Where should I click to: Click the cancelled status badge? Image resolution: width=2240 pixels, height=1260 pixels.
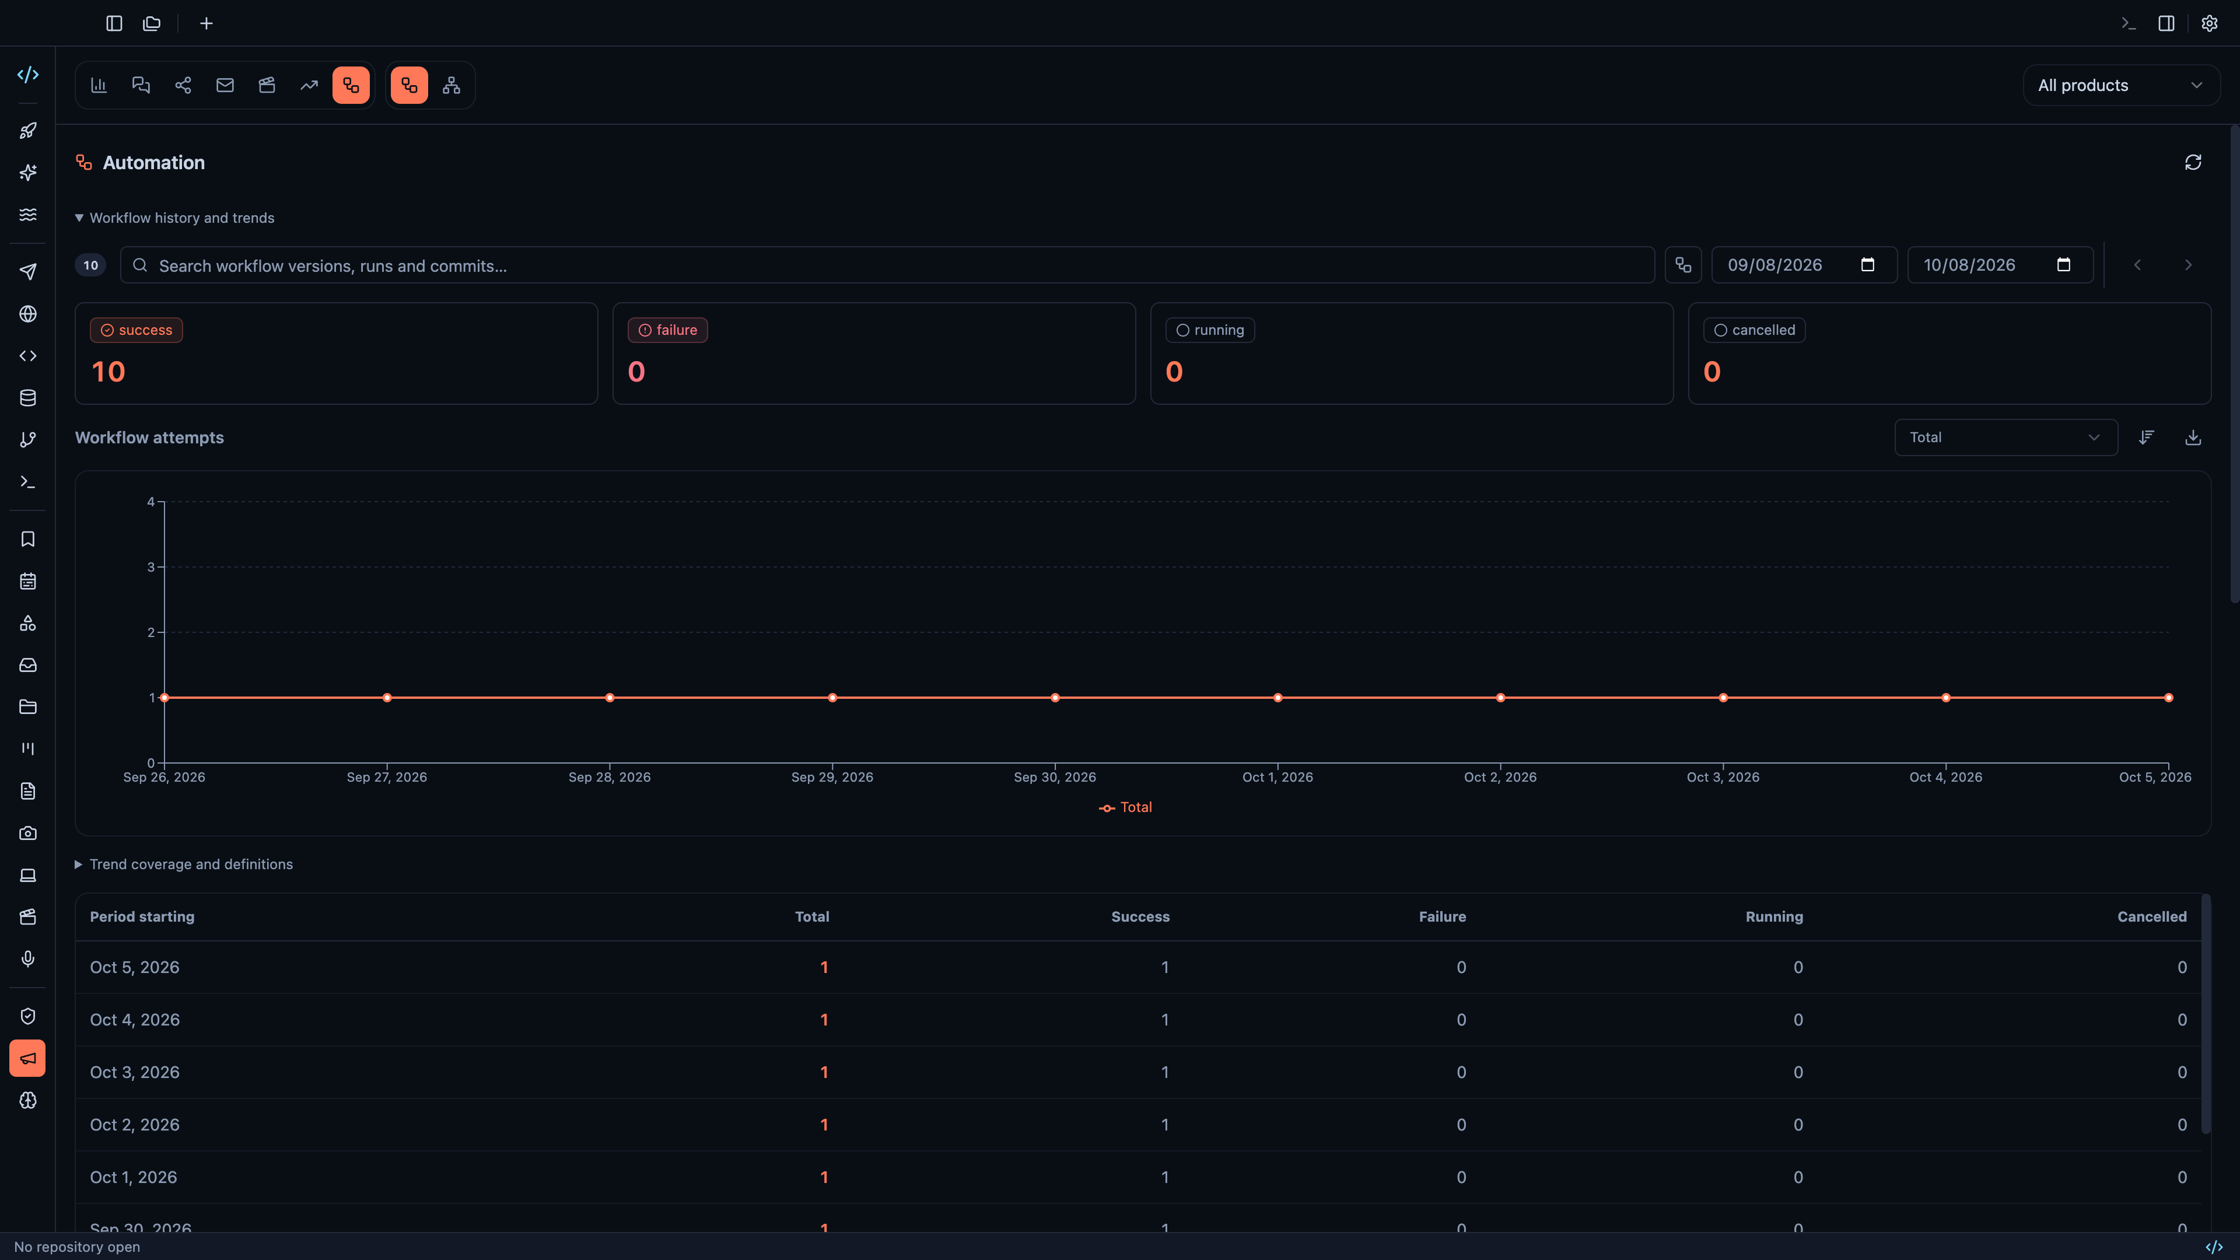tap(1754, 330)
